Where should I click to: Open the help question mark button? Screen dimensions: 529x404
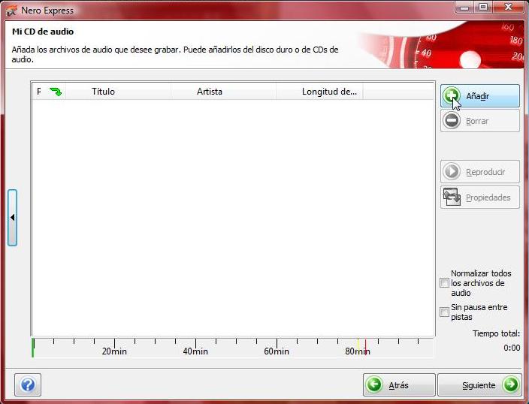(28, 384)
